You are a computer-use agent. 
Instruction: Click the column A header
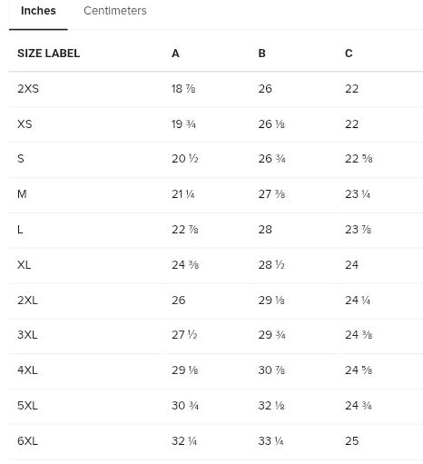pyautogui.click(x=175, y=53)
